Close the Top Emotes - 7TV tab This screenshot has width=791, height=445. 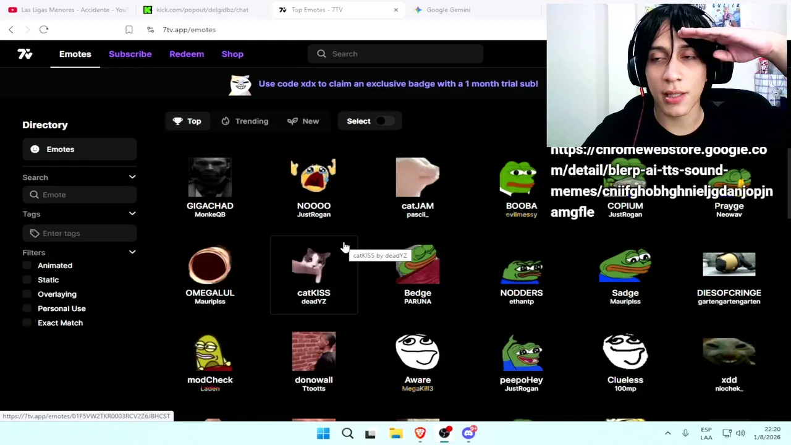coord(395,10)
